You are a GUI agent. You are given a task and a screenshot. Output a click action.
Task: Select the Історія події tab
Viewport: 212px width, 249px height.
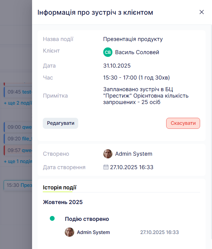click(60, 188)
